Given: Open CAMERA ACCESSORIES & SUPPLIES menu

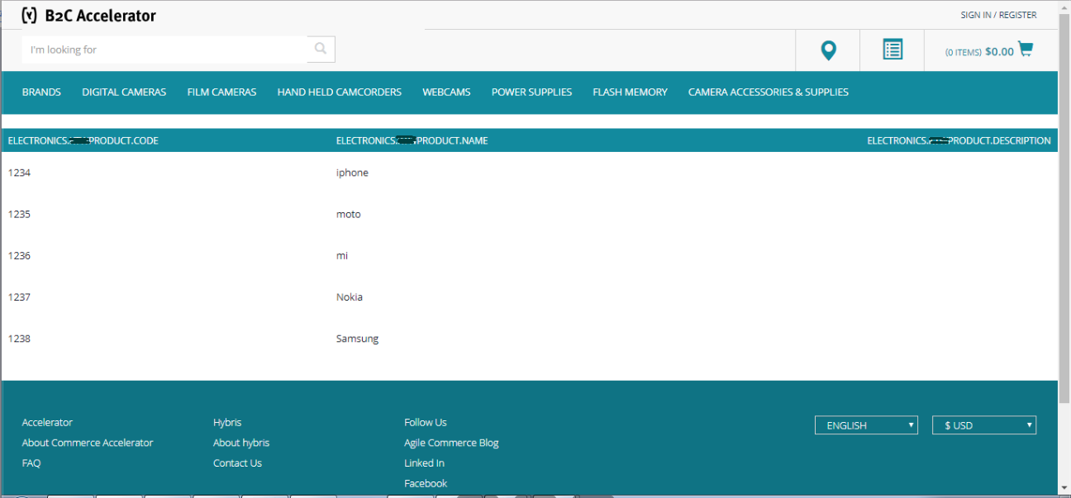Looking at the screenshot, I should tap(769, 92).
